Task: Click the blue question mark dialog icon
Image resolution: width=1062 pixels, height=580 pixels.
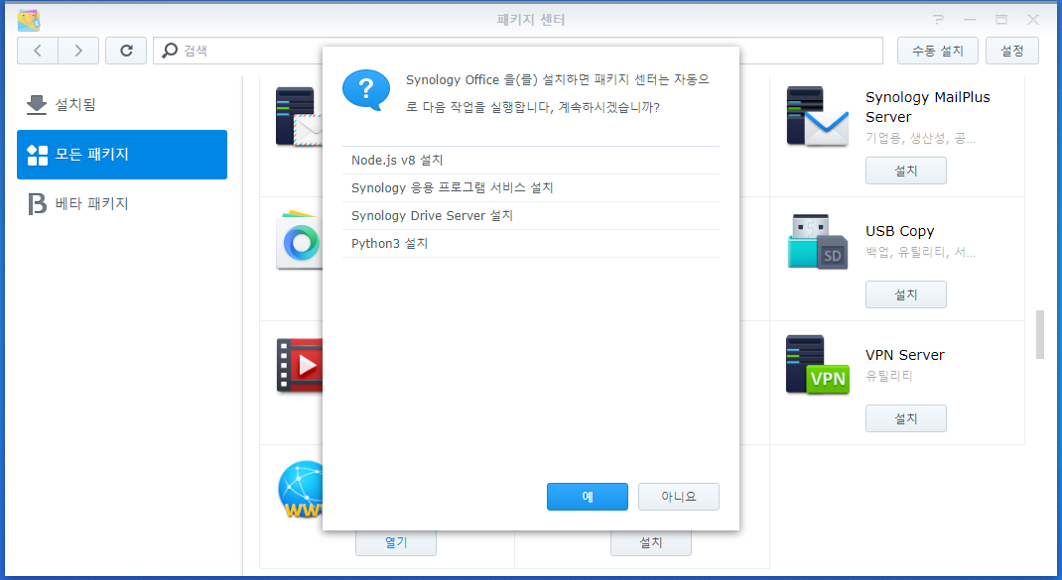Action: 366,89
